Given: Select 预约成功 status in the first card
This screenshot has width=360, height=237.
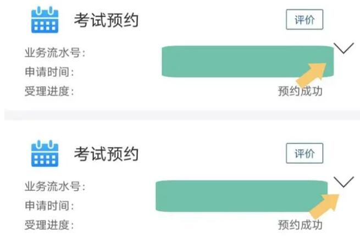Looking at the screenshot, I should [x=300, y=91].
